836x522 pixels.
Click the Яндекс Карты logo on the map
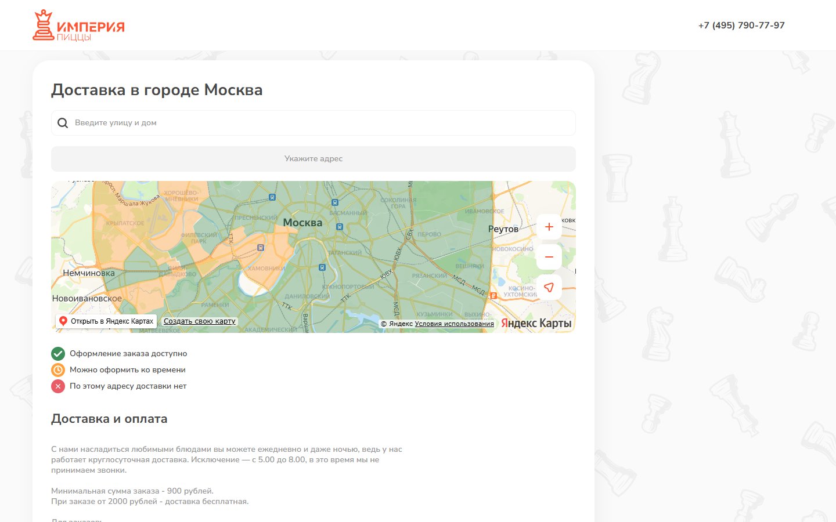click(536, 323)
